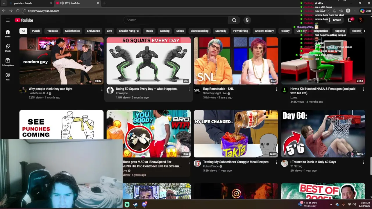Click the magnifier search button
This screenshot has width=372, height=209.
pyautogui.click(x=234, y=20)
